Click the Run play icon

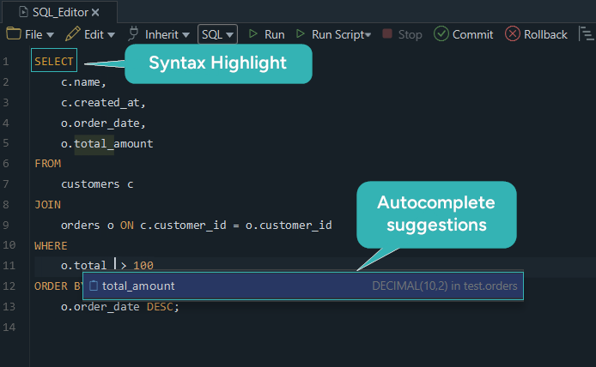[252, 33]
